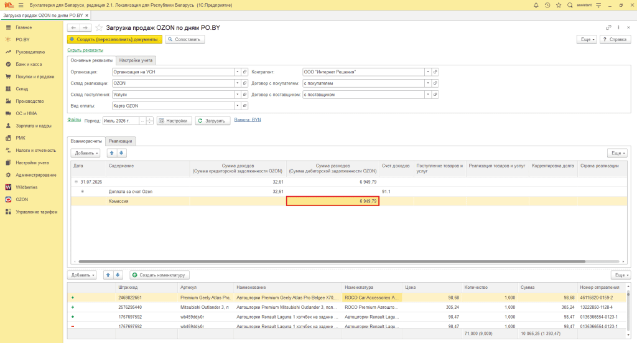The height and width of the screenshot is (343, 637).
Task: Go forward with the right arrow
Action: coord(85,27)
